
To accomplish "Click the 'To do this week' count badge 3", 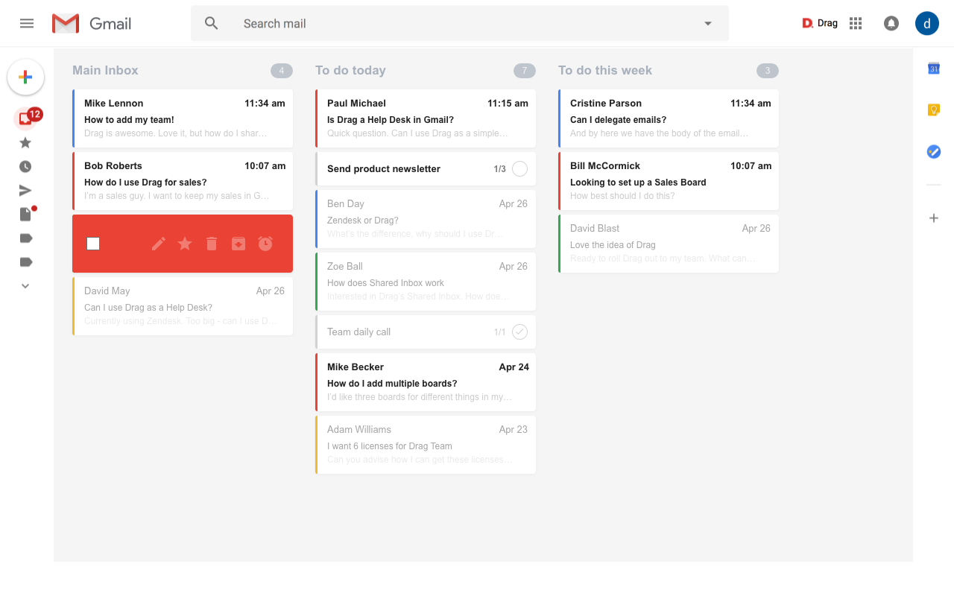I will click(x=768, y=71).
